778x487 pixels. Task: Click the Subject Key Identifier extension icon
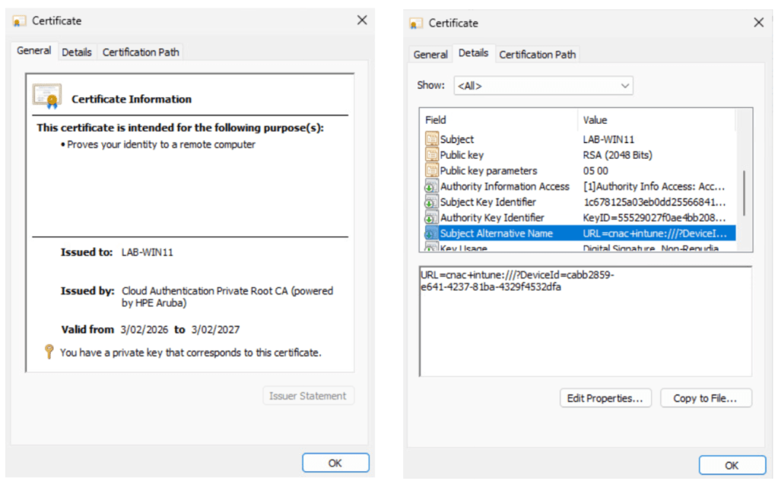click(431, 202)
